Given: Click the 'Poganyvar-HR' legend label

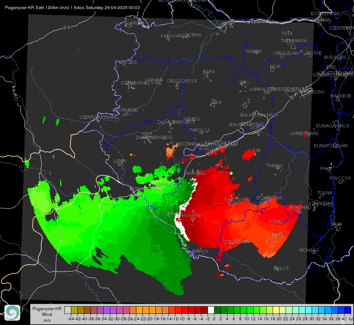Looking at the screenshot, I should click(x=47, y=308).
